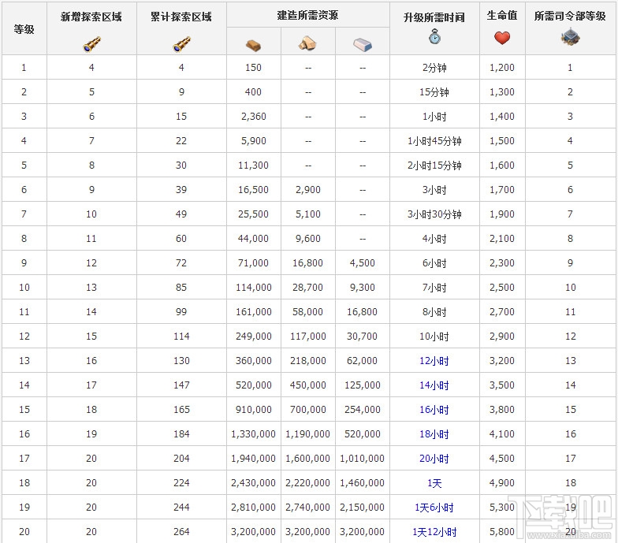Select the 44,000 gold cost cell
Screen dimensions: 618x543
254,238
